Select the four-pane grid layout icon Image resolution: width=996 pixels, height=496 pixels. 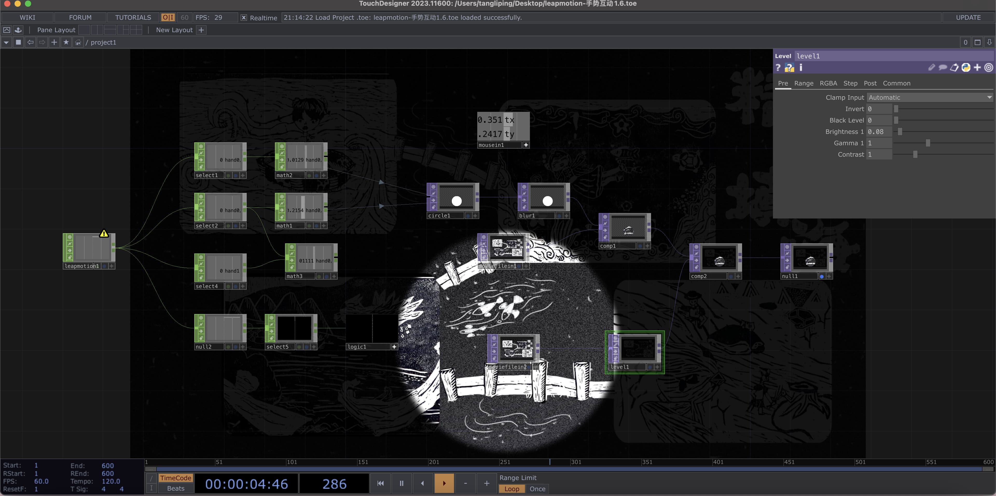click(x=136, y=30)
